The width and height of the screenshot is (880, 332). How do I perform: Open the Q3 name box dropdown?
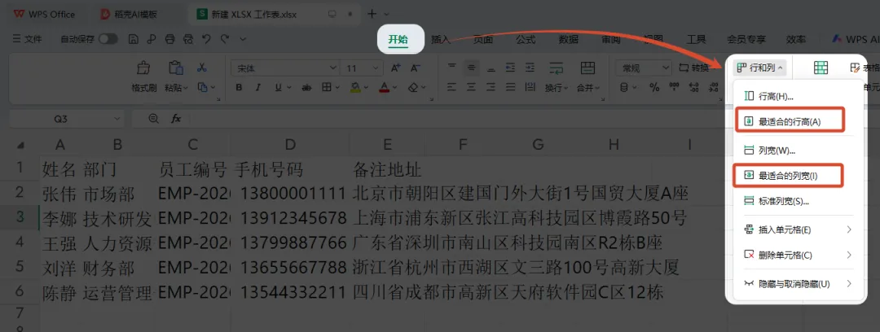click(x=117, y=119)
